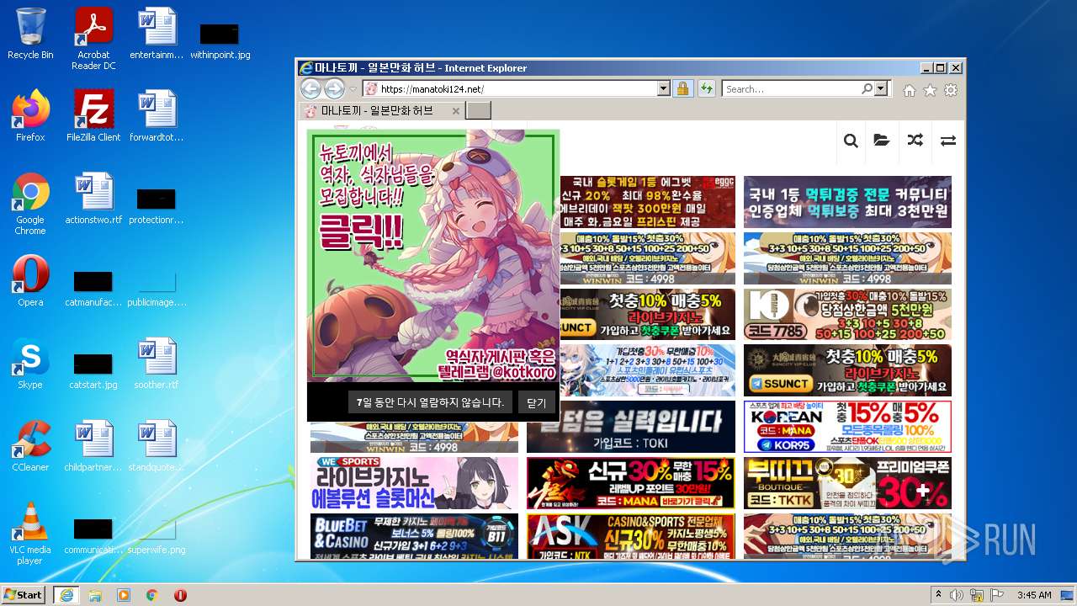Open the search provider dropdown
1077x606 pixels.
[881, 88]
